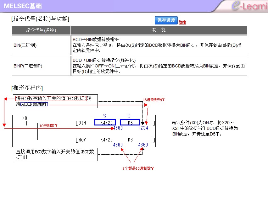Select the X0 contact in the ladder diagram
Screen dimensions: 268x202
(x=25, y=123)
